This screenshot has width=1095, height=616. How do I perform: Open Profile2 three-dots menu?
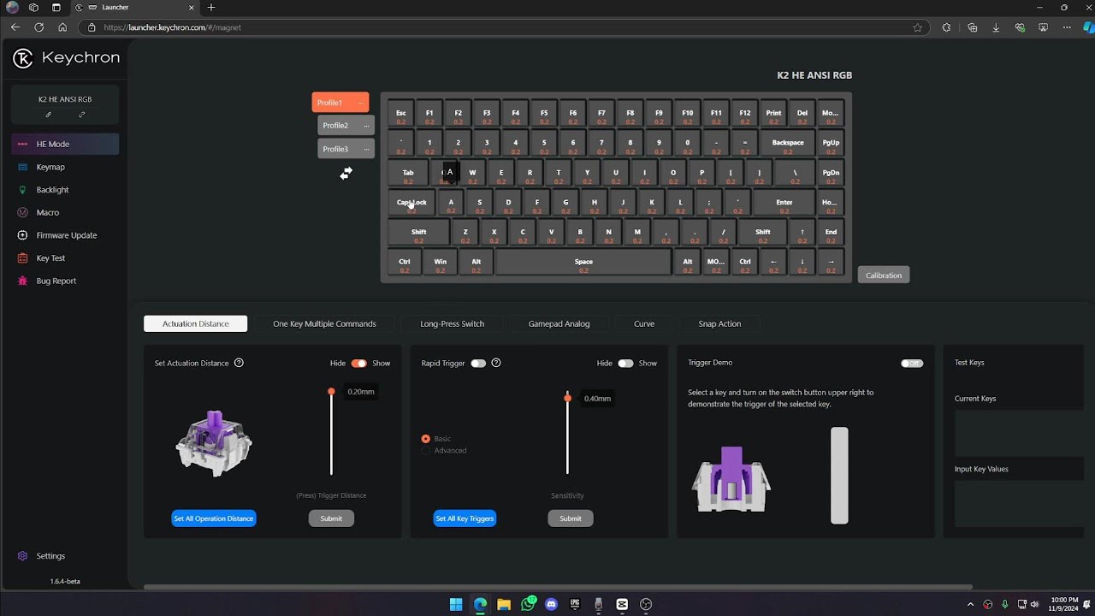pyautogui.click(x=367, y=126)
